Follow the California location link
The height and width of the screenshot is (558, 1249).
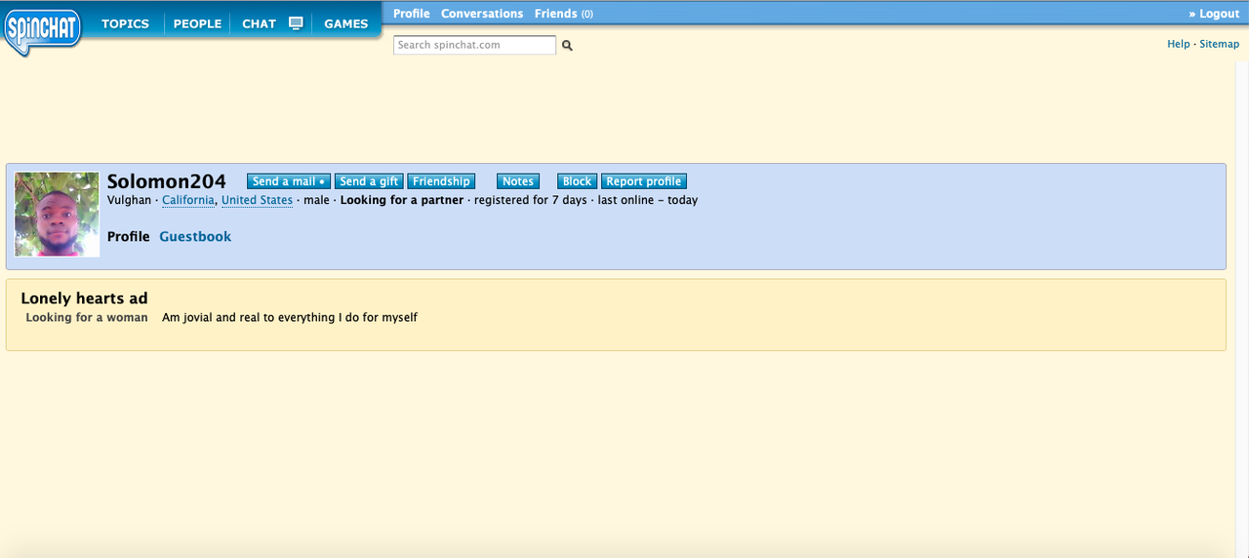188,200
